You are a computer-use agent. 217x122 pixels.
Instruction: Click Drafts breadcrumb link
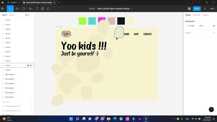tap(92, 8)
